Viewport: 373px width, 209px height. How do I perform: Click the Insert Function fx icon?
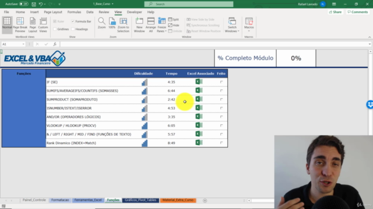click(x=55, y=44)
